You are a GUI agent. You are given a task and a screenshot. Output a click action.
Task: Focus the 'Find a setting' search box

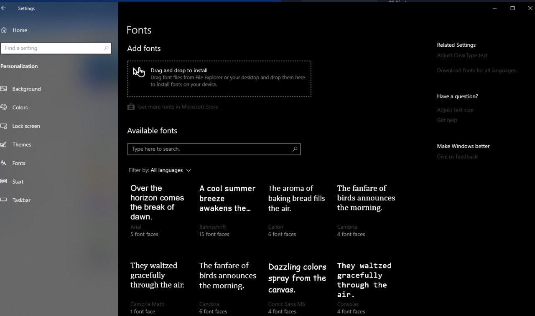coord(56,48)
